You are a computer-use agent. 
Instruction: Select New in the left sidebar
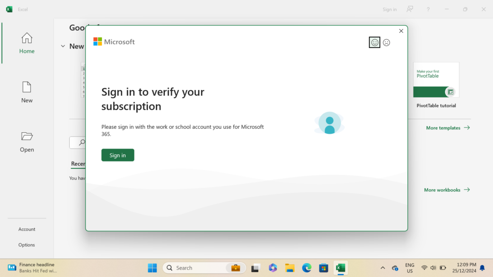tap(27, 92)
